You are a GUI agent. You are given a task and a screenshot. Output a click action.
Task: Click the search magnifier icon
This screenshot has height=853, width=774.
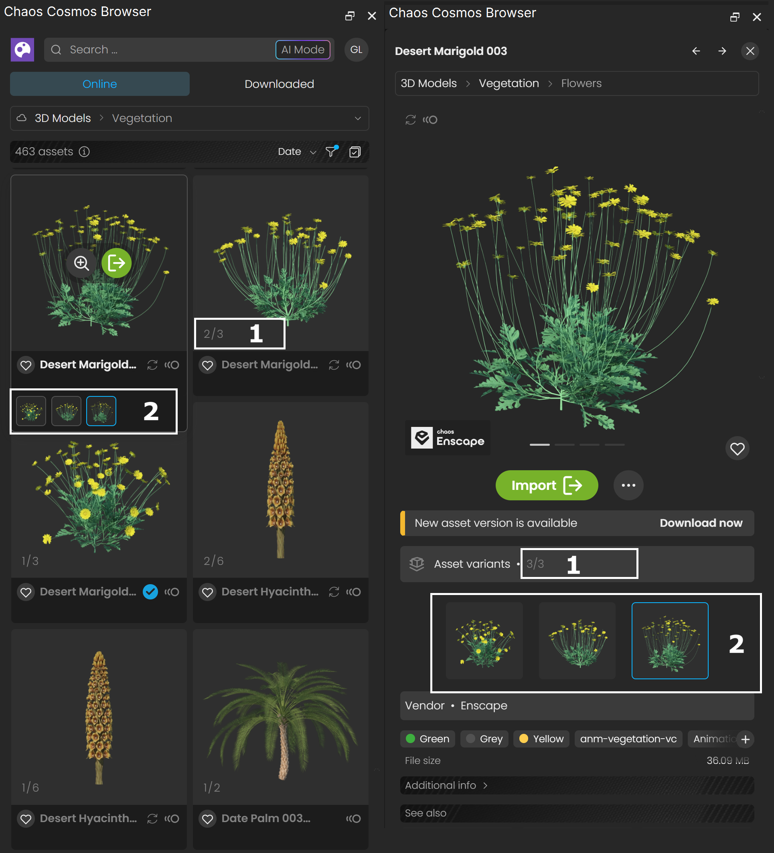56,50
